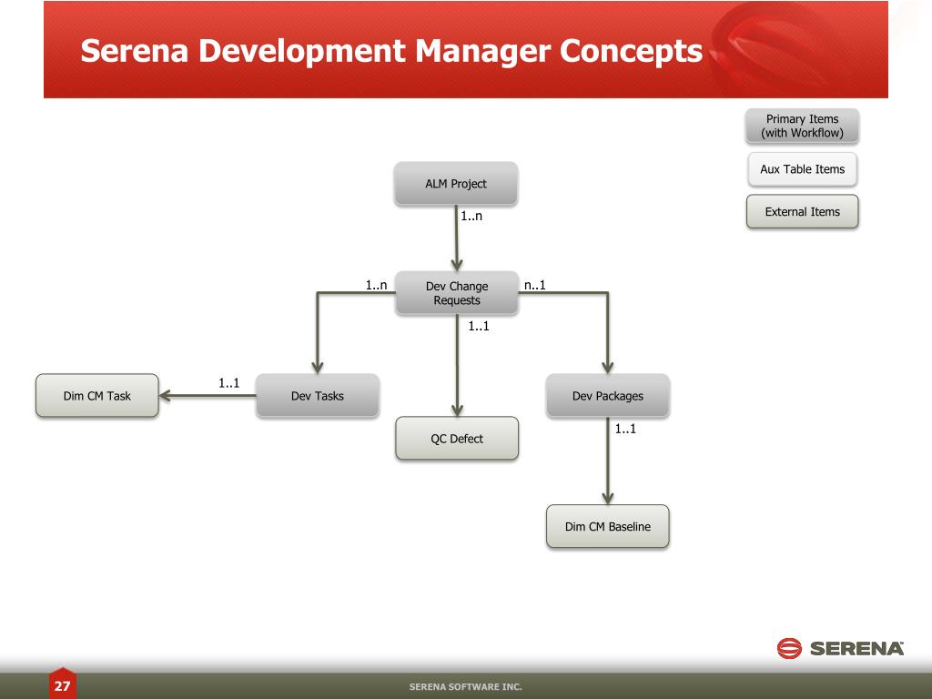This screenshot has width=932, height=699.
Task: Click the SERENA SOFTWARE INC. footer text
Action: point(465,686)
